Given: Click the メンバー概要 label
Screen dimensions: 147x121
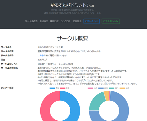Looking at the screenshot, I should tap(7, 88).
